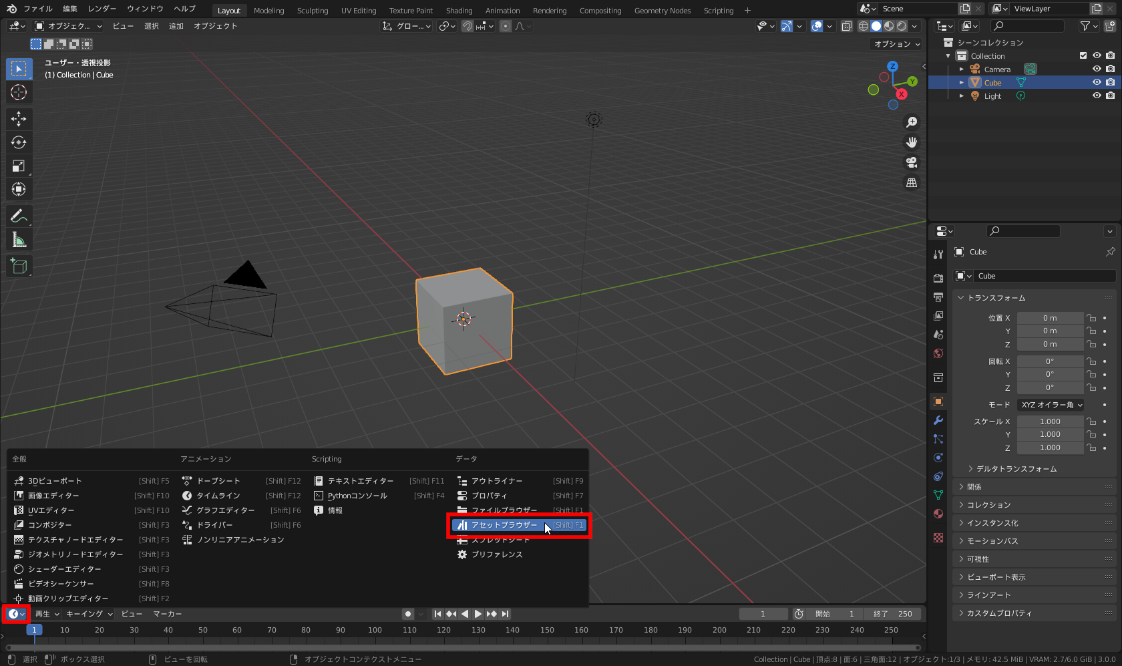Choose プリファレンス from editor type menu
1122x666 pixels.
[519, 554]
